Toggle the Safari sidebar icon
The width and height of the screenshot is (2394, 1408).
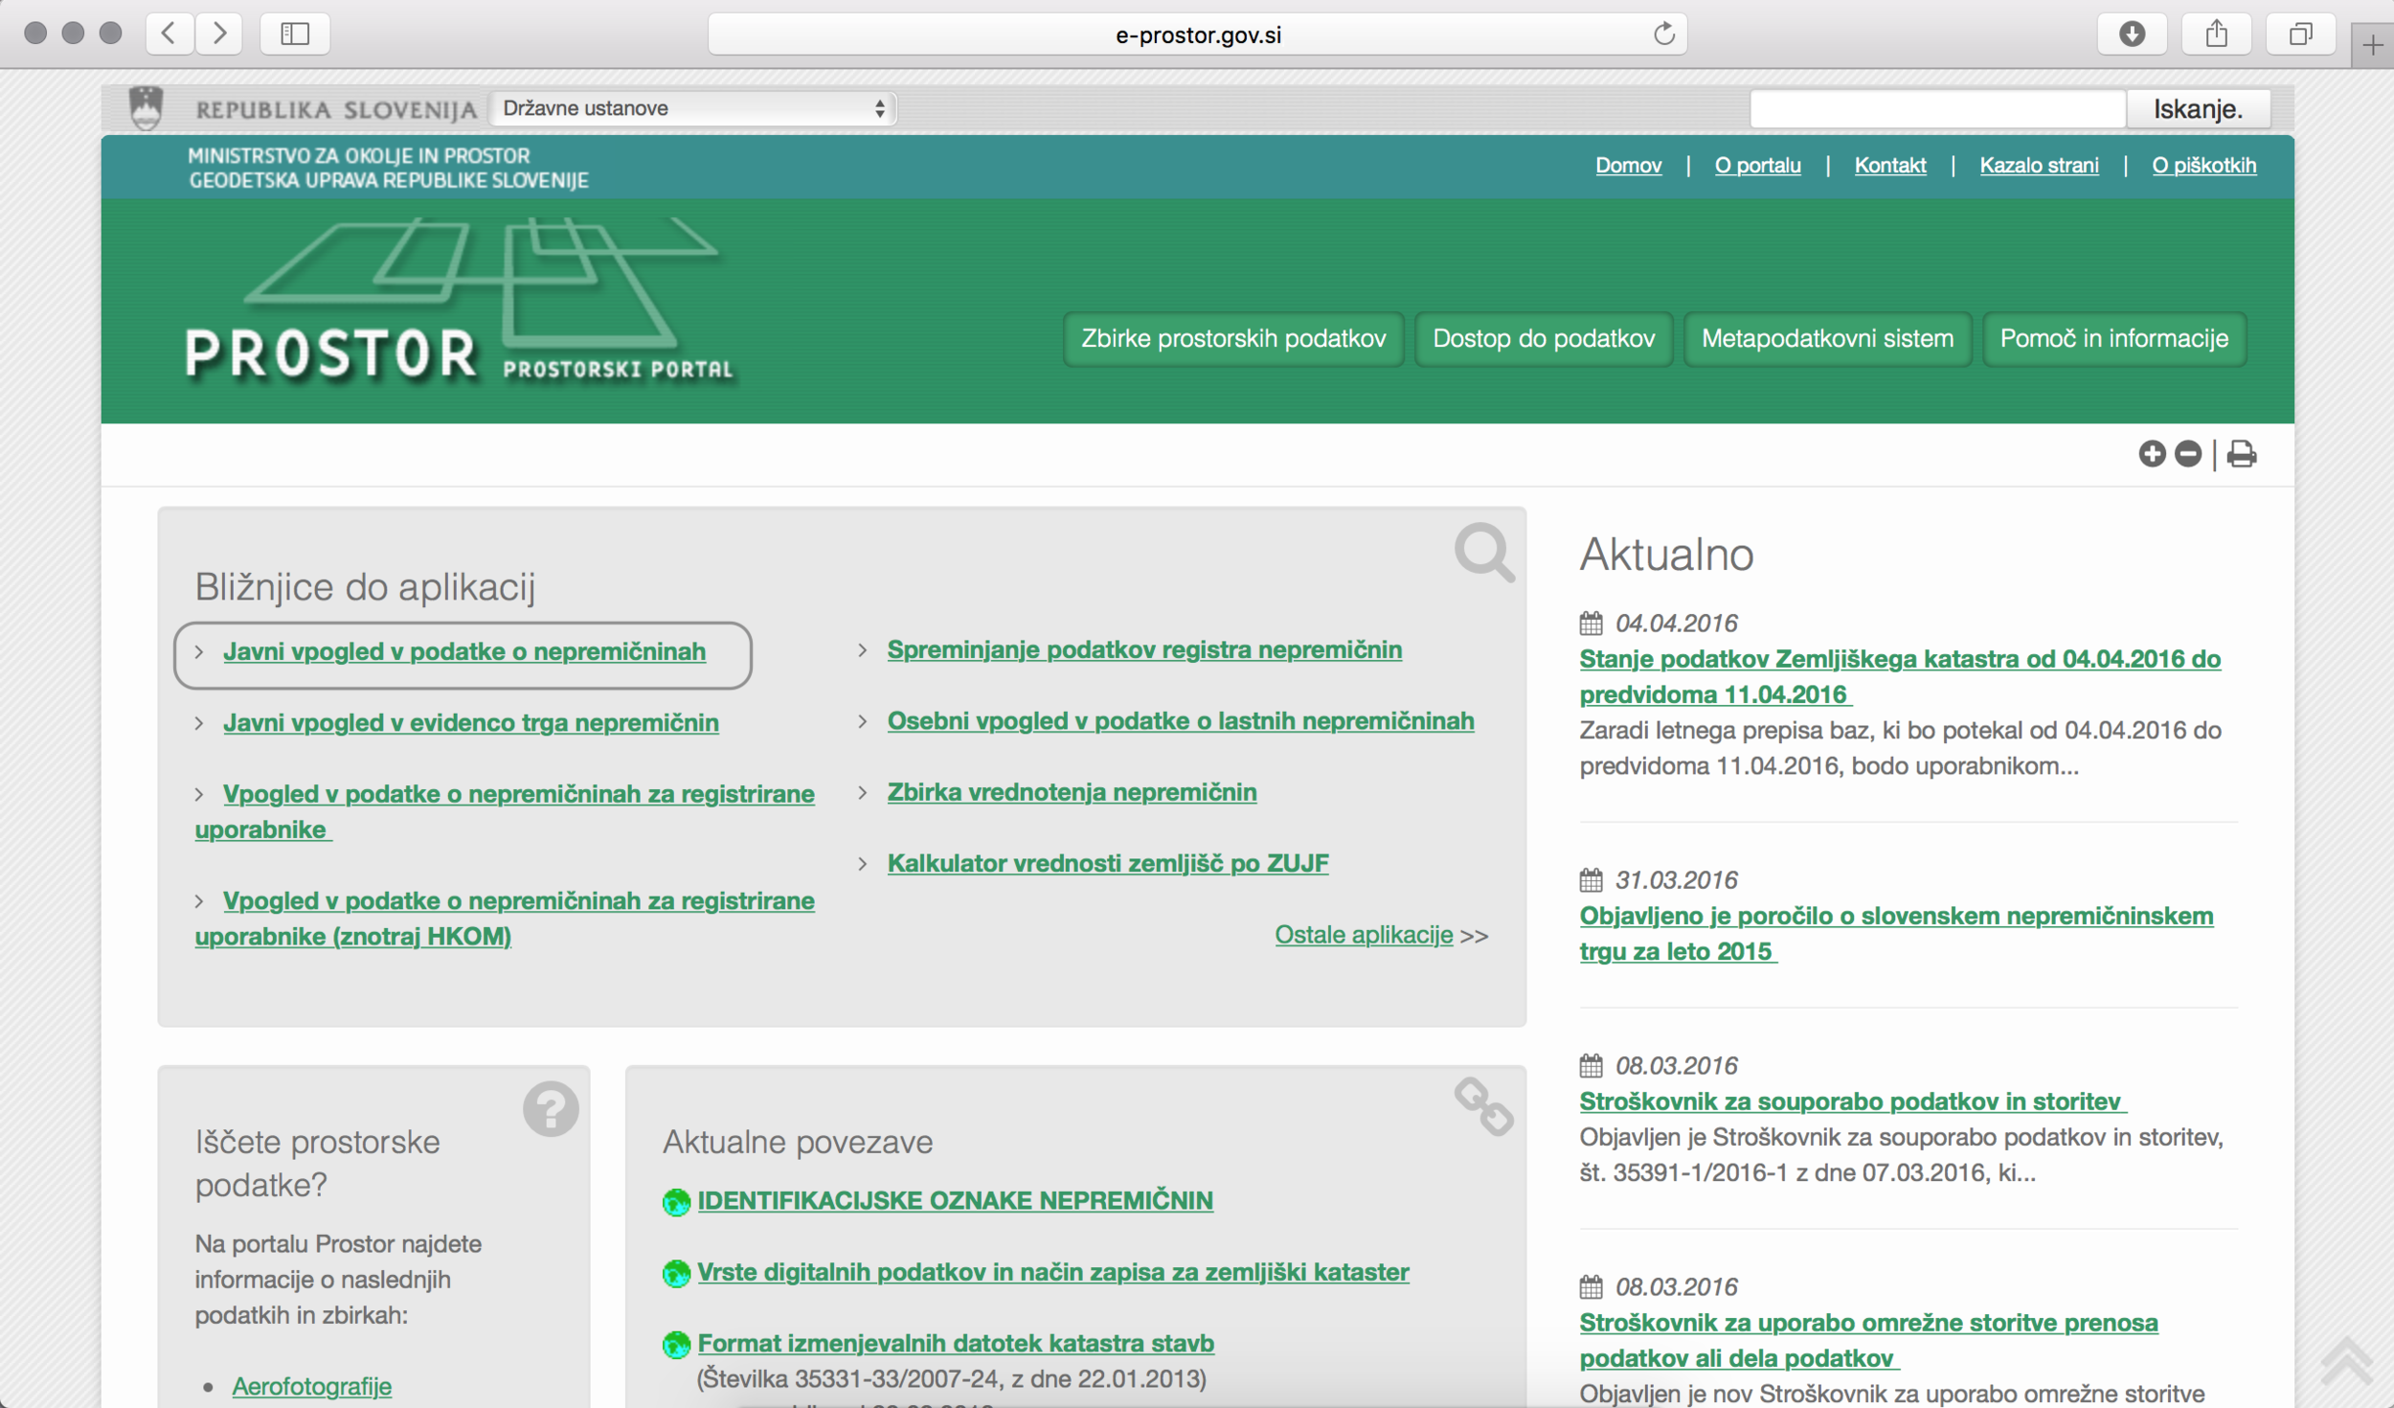click(295, 34)
